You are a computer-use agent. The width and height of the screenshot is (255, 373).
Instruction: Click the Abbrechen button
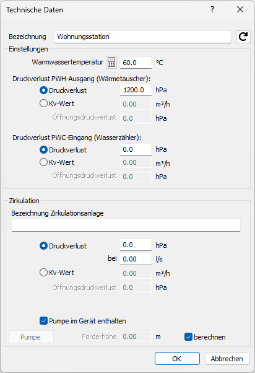click(x=227, y=359)
